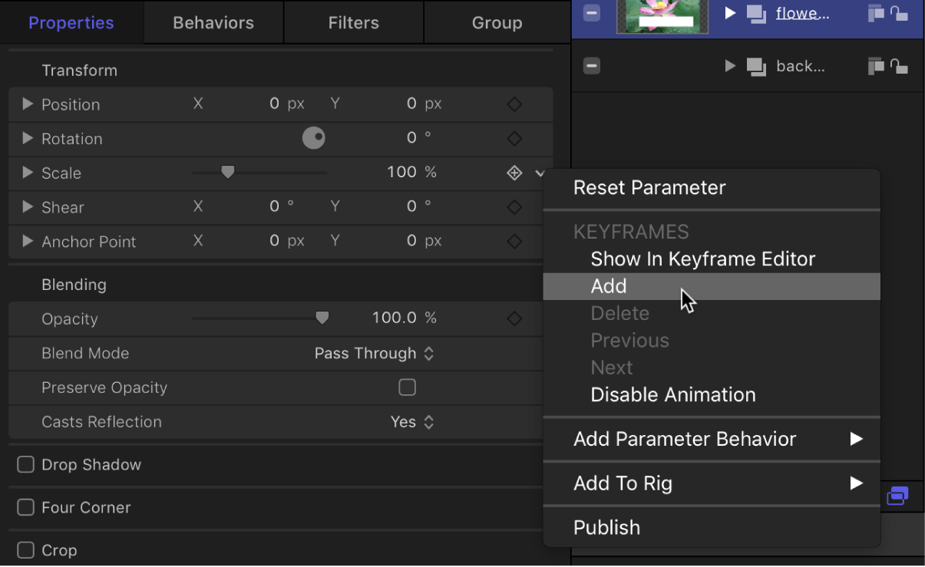
Task: Choose Show In Keyframe Editor from the menu
Action: [x=702, y=259]
